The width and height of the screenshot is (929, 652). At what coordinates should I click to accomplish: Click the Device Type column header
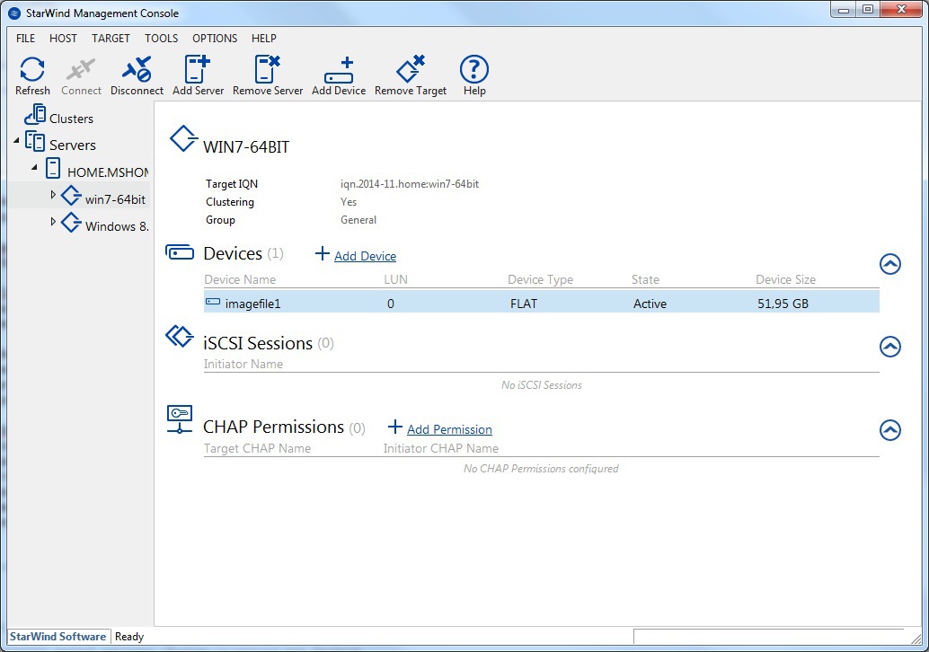pos(540,279)
